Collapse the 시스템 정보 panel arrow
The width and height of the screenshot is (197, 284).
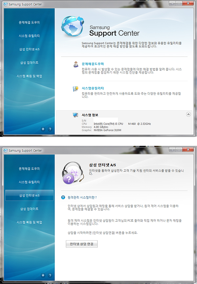(188, 114)
